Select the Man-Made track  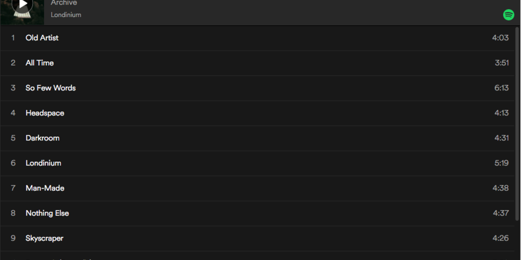tap(45, 188)
